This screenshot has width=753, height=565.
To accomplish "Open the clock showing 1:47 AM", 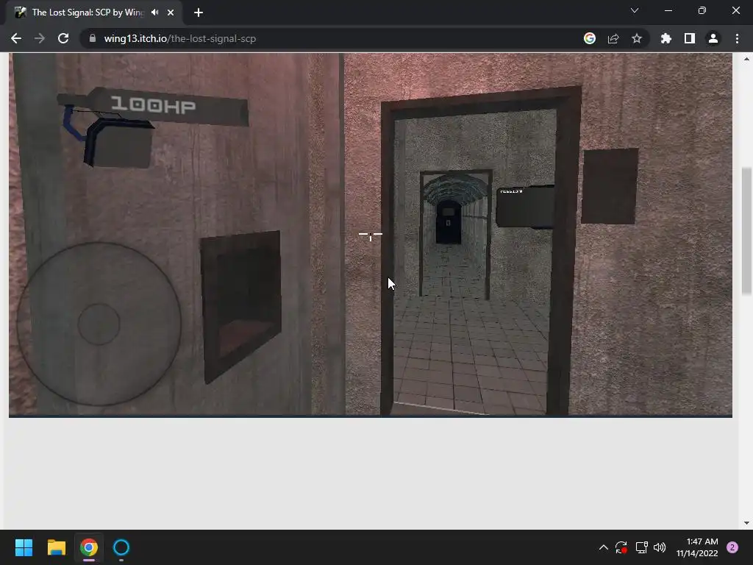I will point(697,547).
